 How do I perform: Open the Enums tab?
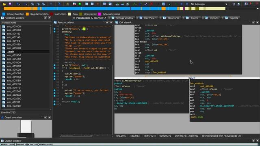coord(194,18)
